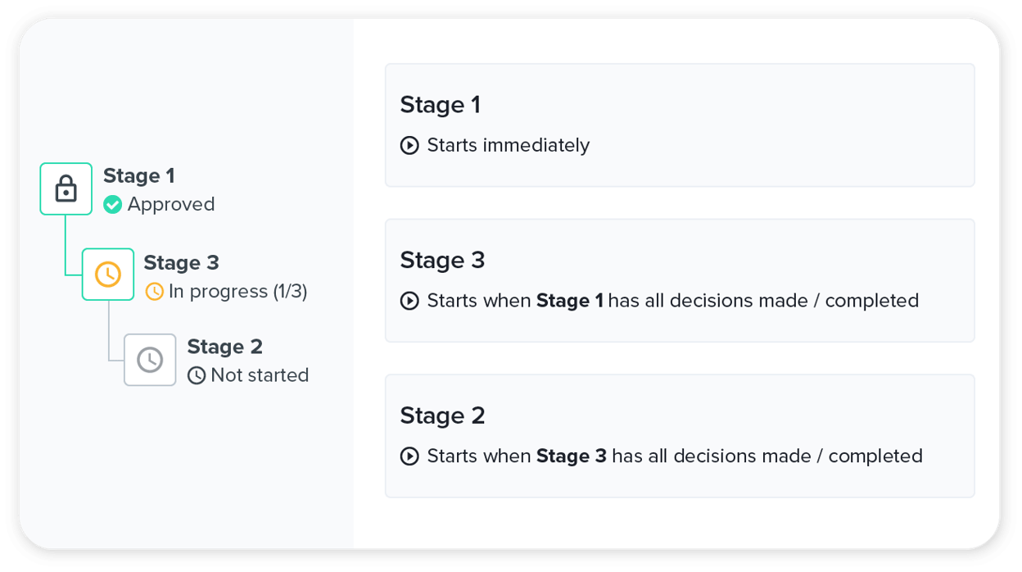This screenshot has height=572, width=1022.
Task: Click the Stage 1 lock icon box
Action: (66, 189)
